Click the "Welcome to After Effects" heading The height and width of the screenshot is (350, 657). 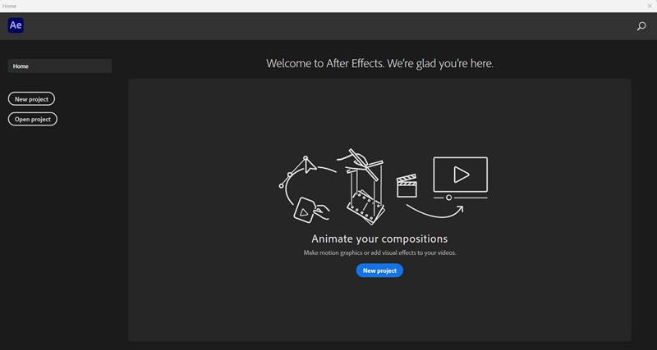pyautogui.click(x=379, y=64)
